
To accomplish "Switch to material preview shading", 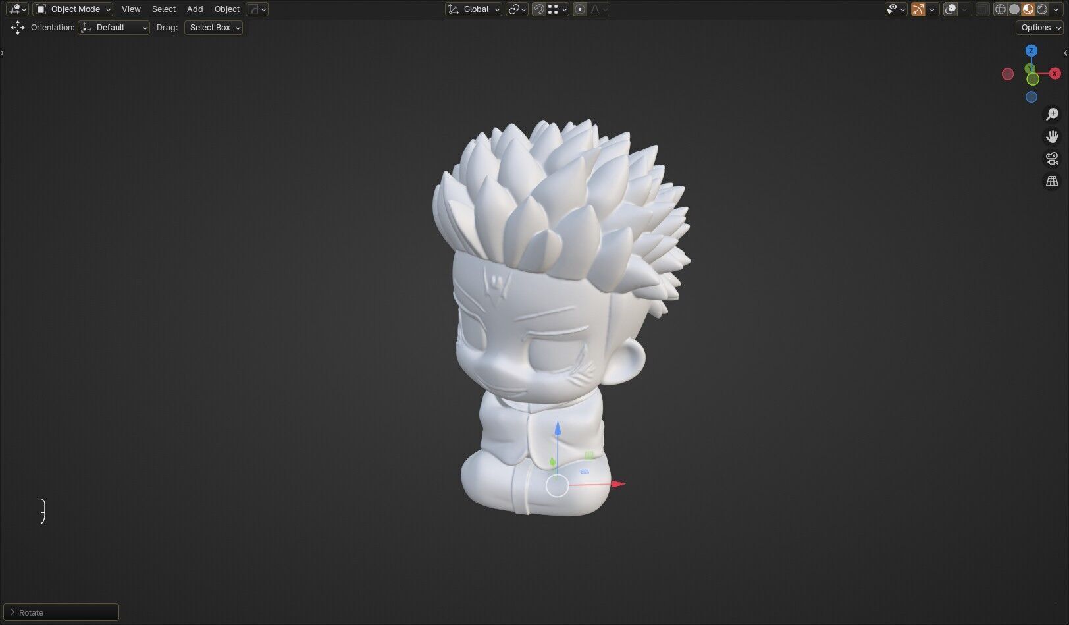I will (1028, 9).
